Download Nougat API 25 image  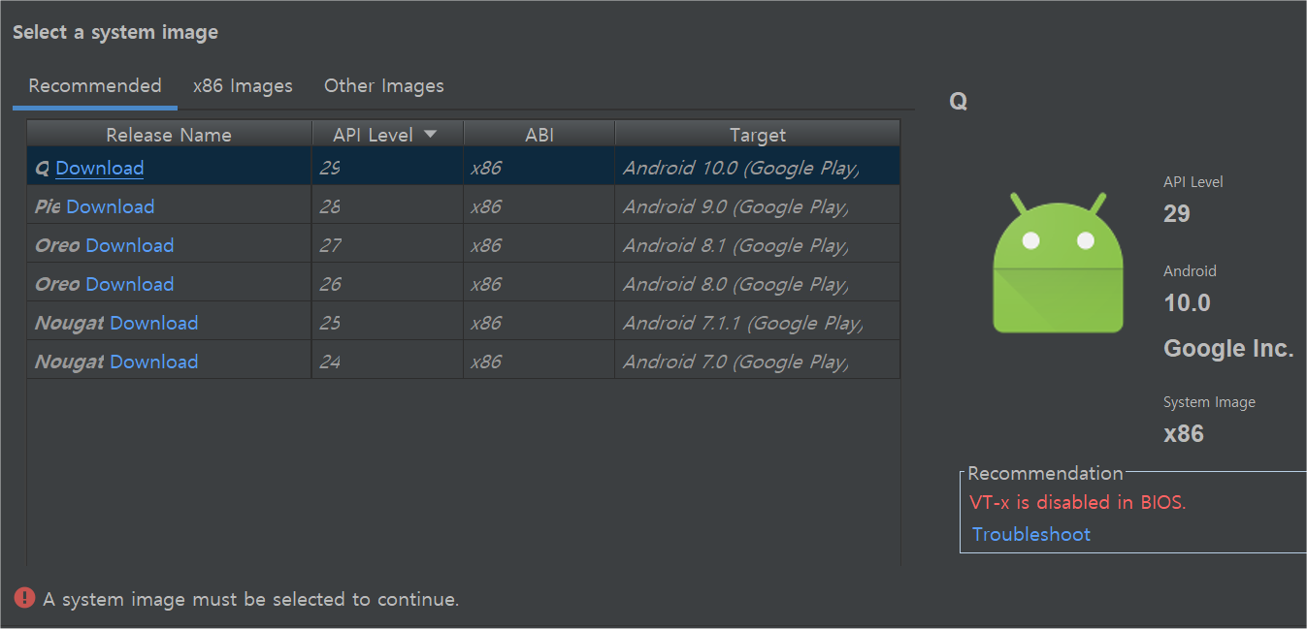click(x=154, y=323)
